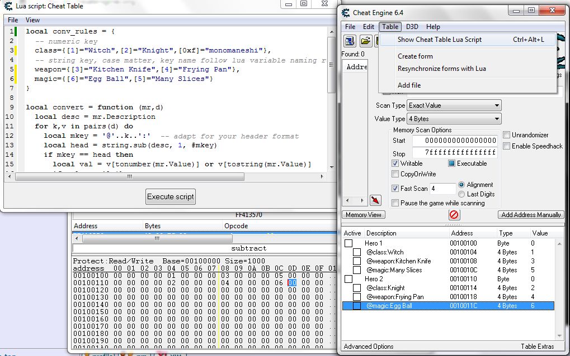The width and height of the screenshot is (570, 356).
Task: Expand the Value Type dropdown
Action: click(x=454, y=119)
